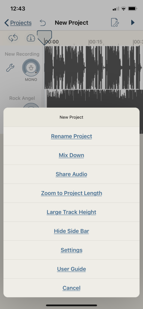Choose Zoom to Project Length
This screenshot has width=143, height=309.
(x=71, y=193)
